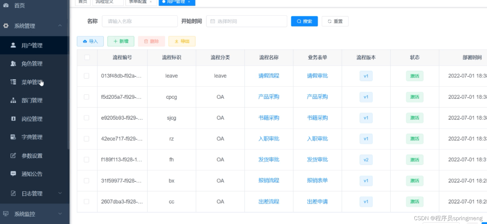Open the 报销表单 business form link
This screenshot has width=487, height=224.
317,180
